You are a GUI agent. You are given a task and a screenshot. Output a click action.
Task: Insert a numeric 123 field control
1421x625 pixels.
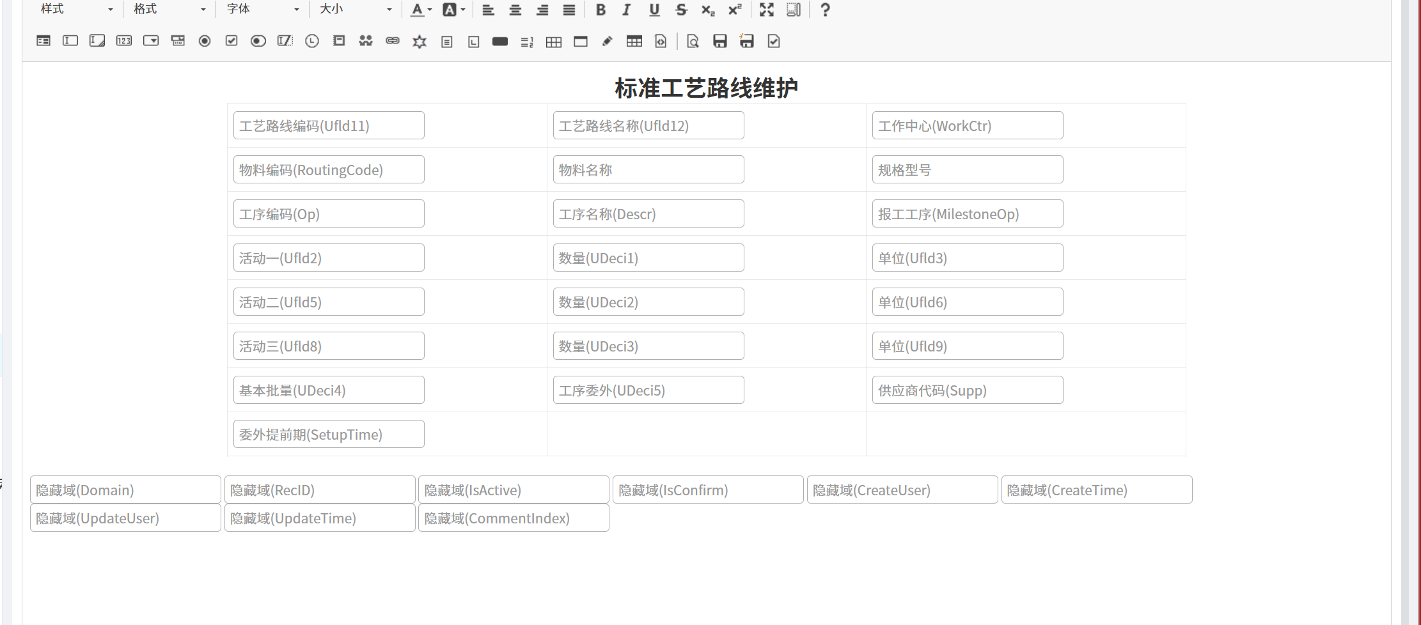click(x=124, y=42)
